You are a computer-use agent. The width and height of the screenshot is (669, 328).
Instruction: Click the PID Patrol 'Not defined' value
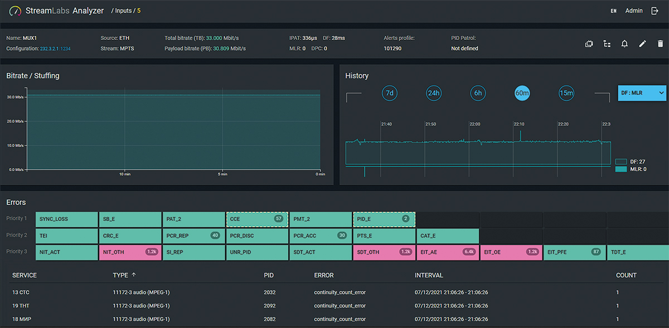464,49
